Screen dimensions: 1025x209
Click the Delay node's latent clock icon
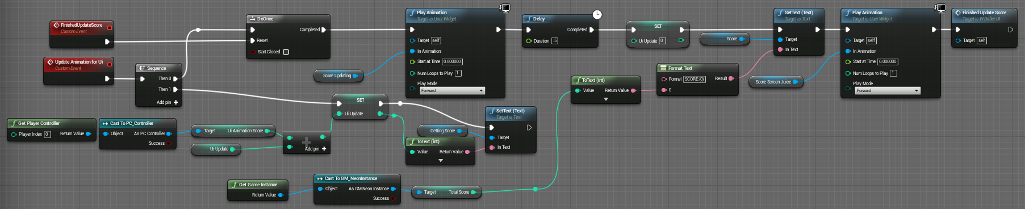[597, 14]
